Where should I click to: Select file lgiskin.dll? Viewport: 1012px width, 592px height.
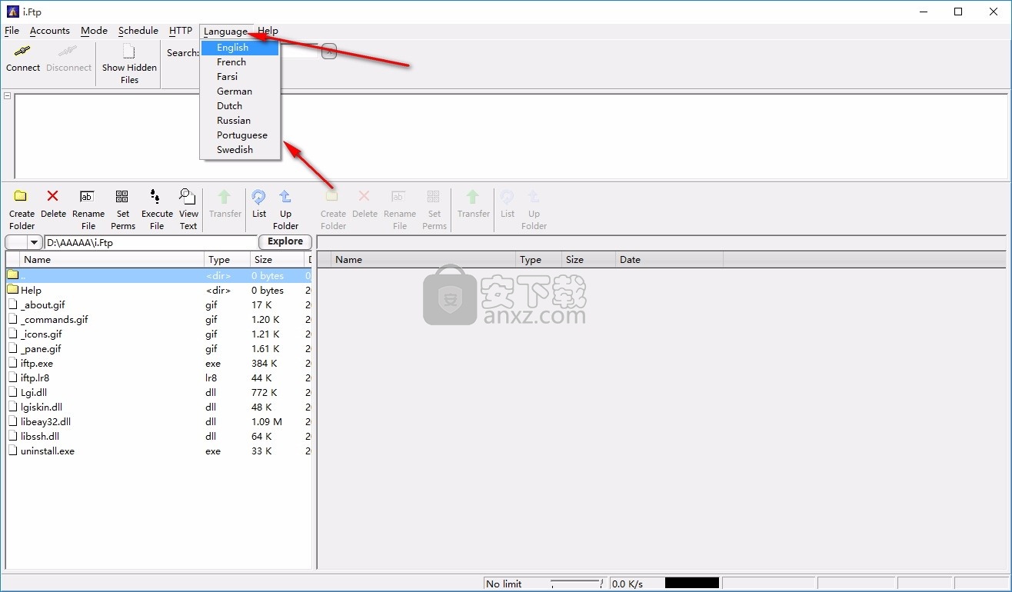pyautogui.click(x=158, y=407)
